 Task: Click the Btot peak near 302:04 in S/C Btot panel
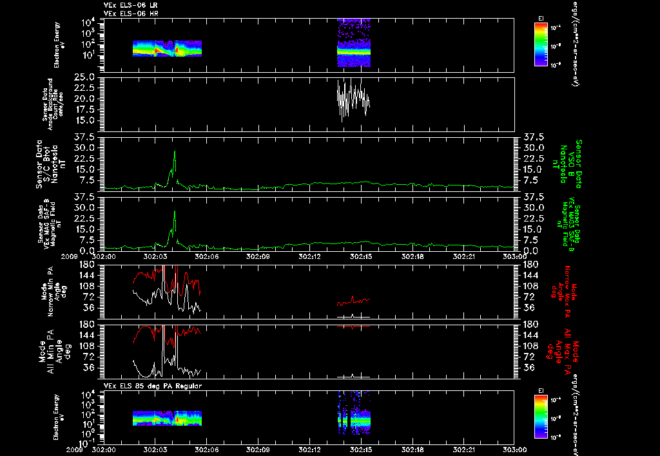(175, 152)
